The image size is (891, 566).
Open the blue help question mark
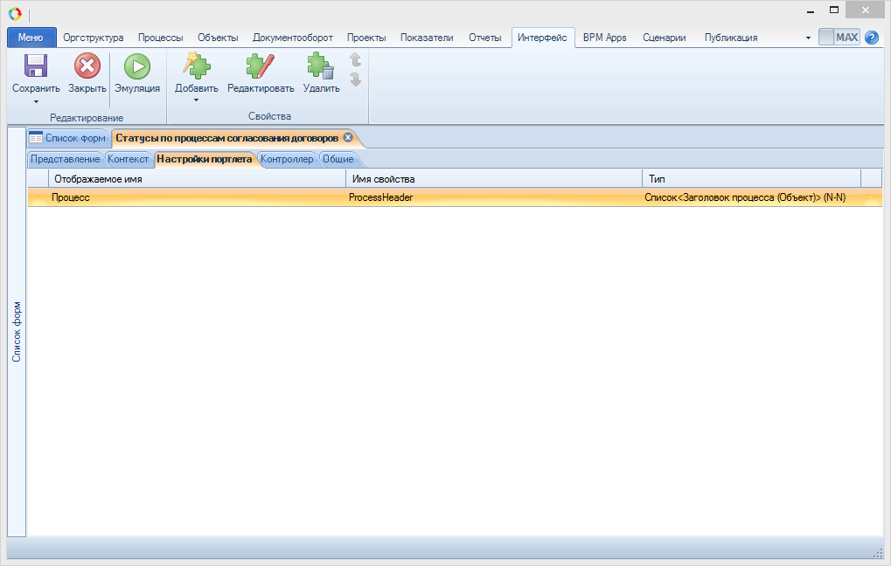point(871,38)
